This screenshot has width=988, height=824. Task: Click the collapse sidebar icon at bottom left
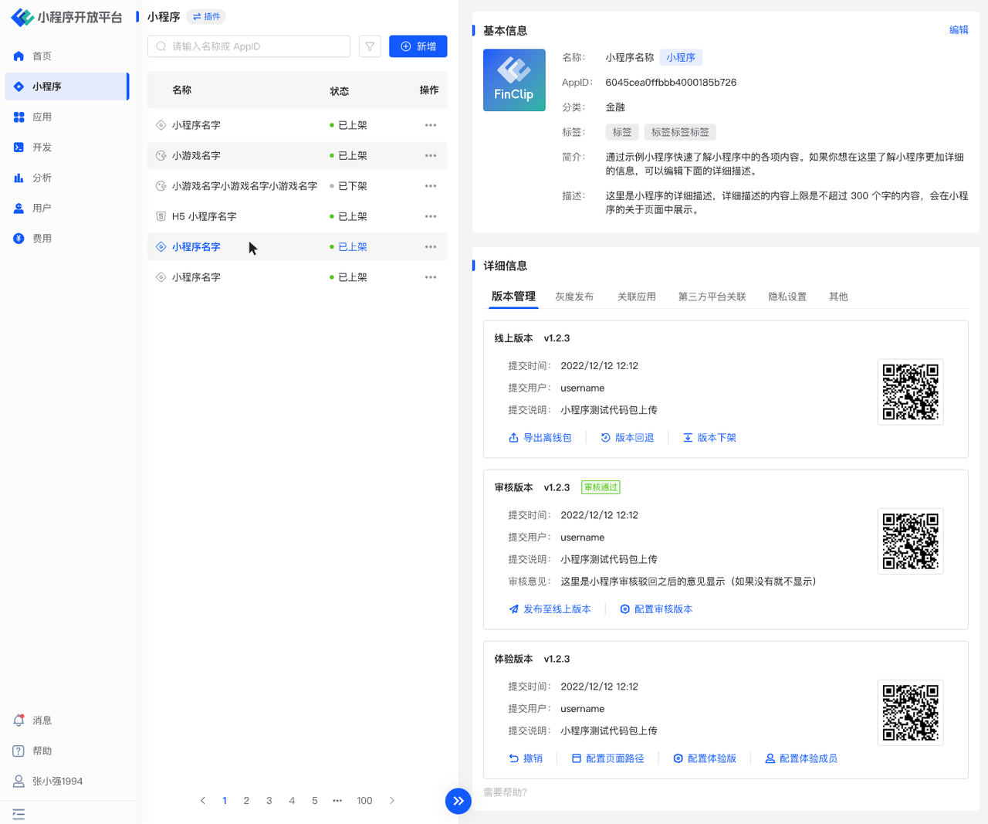pos(19,814)
